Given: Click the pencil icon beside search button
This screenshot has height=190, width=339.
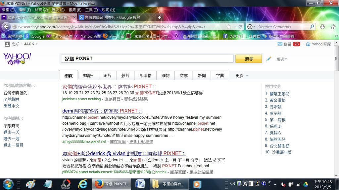Looking at the screenshot, I should pos(269,59).
